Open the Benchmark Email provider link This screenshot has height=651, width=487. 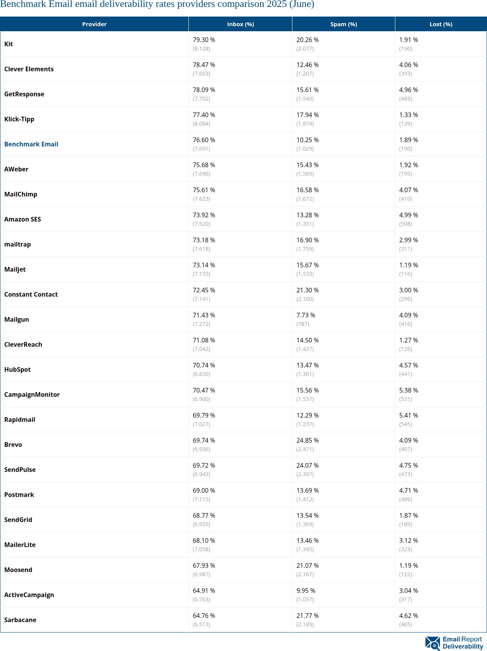[31, 144]
